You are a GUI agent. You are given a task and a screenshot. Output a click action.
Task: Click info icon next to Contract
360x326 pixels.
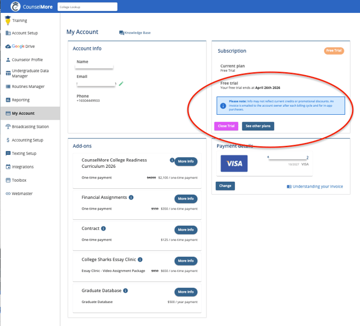104,228
